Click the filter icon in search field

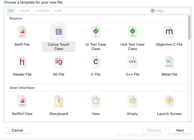(153, 11)
